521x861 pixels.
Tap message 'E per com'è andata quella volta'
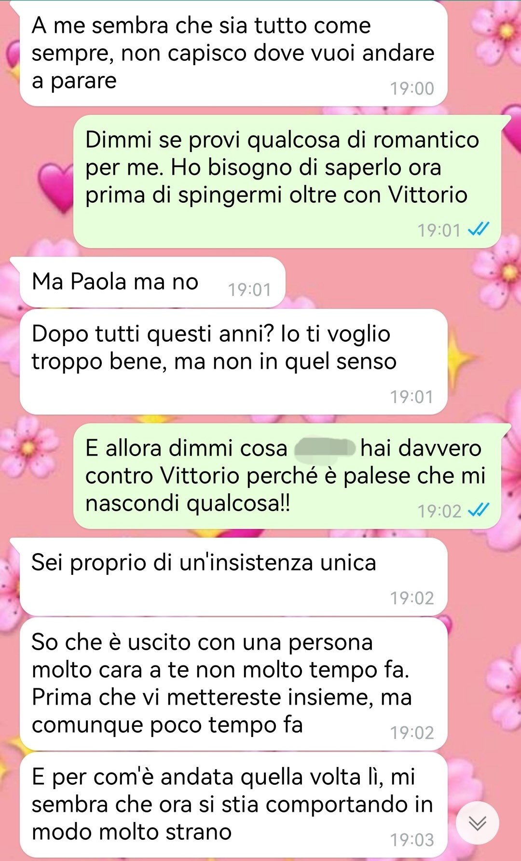233,805
